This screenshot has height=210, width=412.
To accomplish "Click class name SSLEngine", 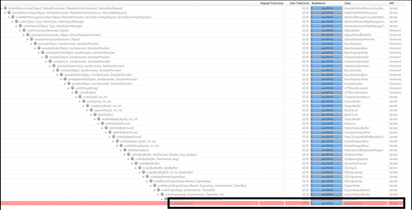I will (x=350, y=168).
